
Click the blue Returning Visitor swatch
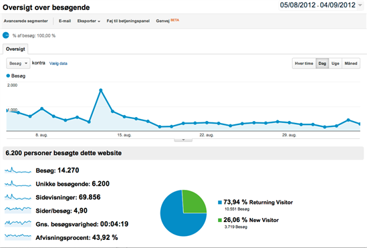[x=219, y=203]
